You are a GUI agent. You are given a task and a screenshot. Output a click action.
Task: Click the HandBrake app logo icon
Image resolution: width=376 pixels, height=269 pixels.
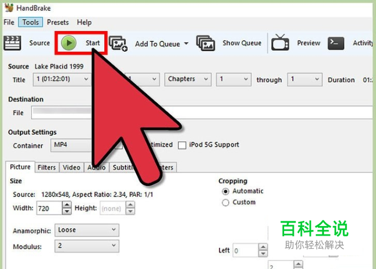point(9,7)
